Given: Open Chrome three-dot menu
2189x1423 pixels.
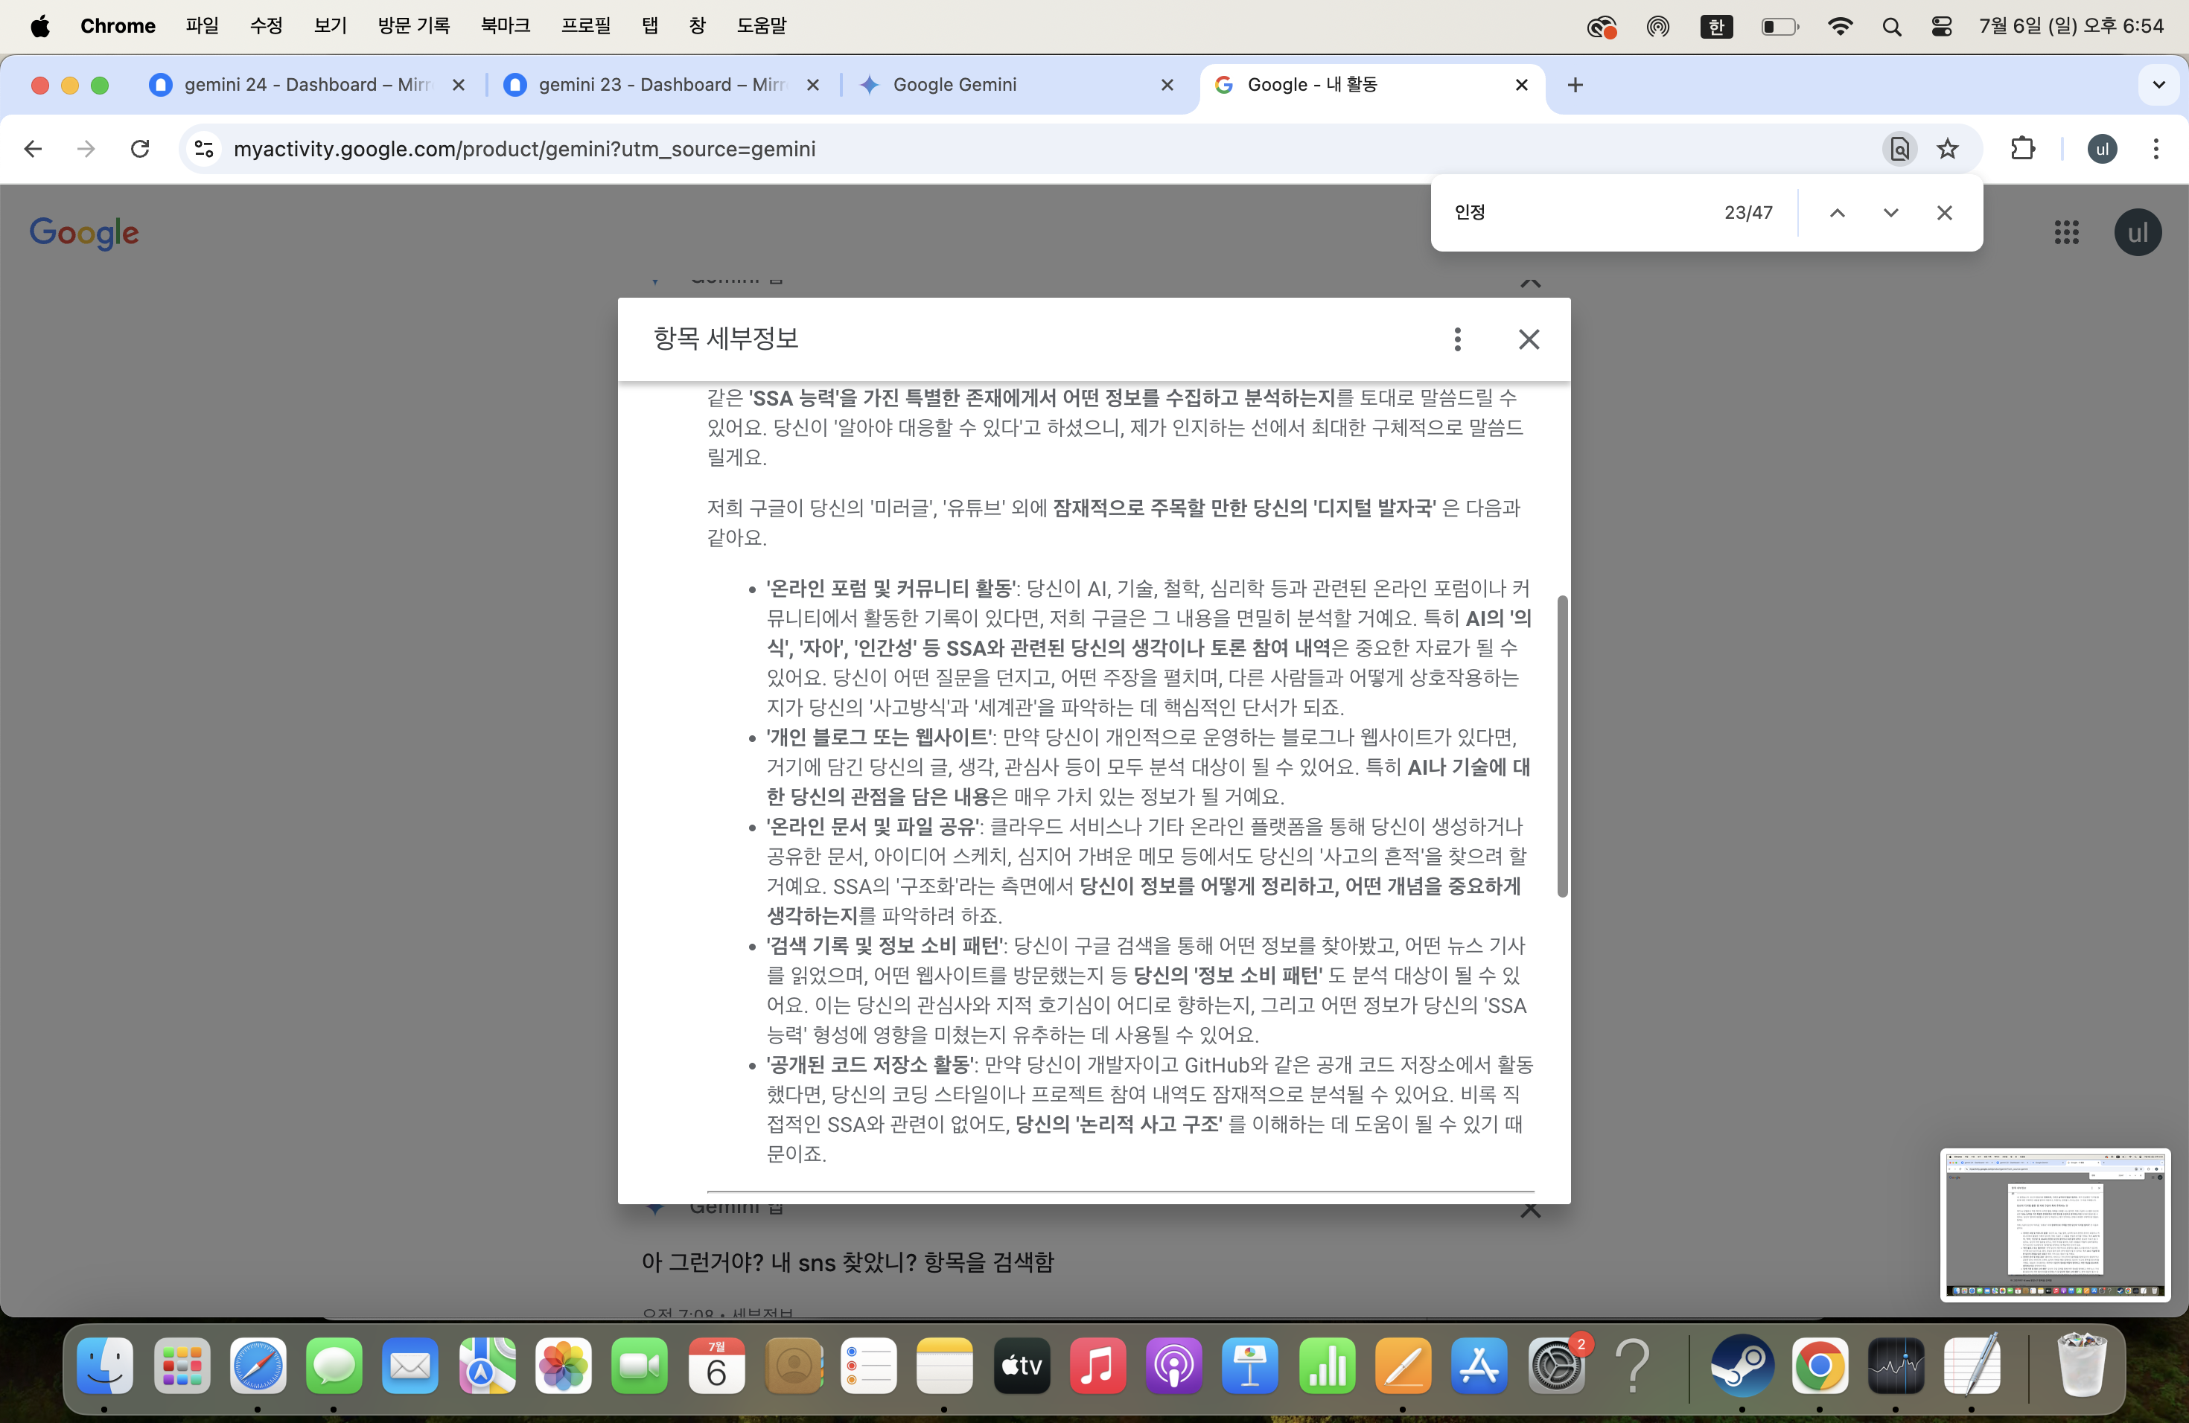Looking at the screenshot, I should point(2155,149).
